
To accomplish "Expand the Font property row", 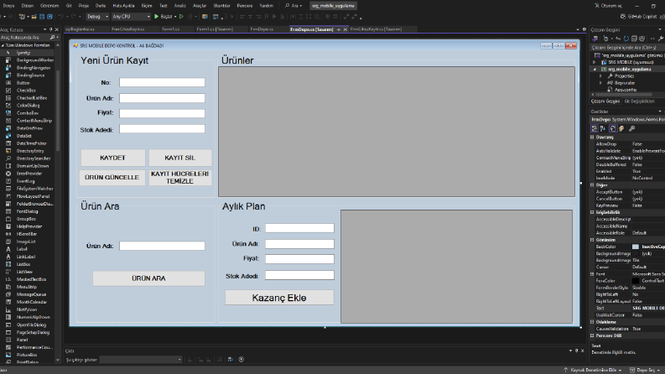I will [593, 274].
